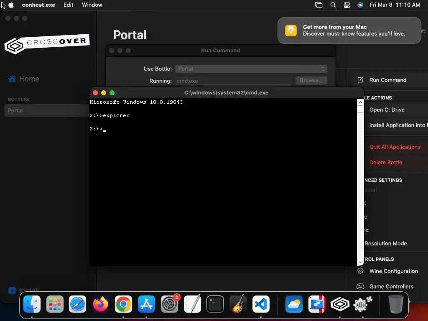Click the 'Z:\>explorer' command line
Screen dimensions: 428x321
coord(110,115)
